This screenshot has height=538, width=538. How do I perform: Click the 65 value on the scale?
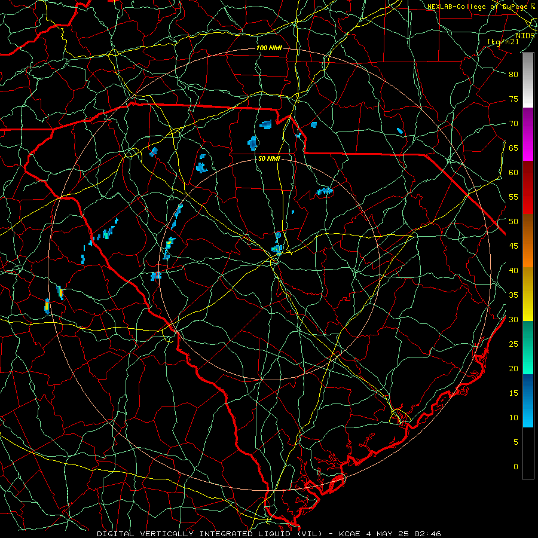[x=513, y=148]
